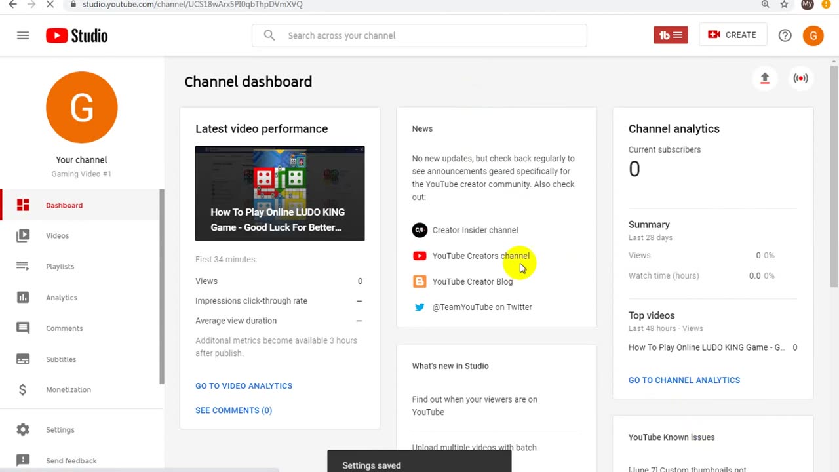Open Videos in the sidebar

pyautogui.click(x=80, y=235)
